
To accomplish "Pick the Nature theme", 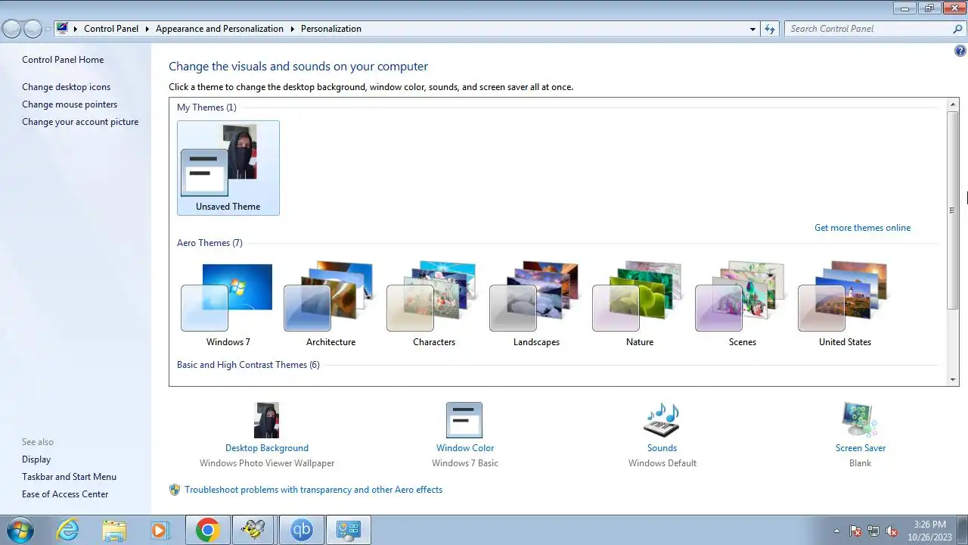I will [x=639, y=304].
